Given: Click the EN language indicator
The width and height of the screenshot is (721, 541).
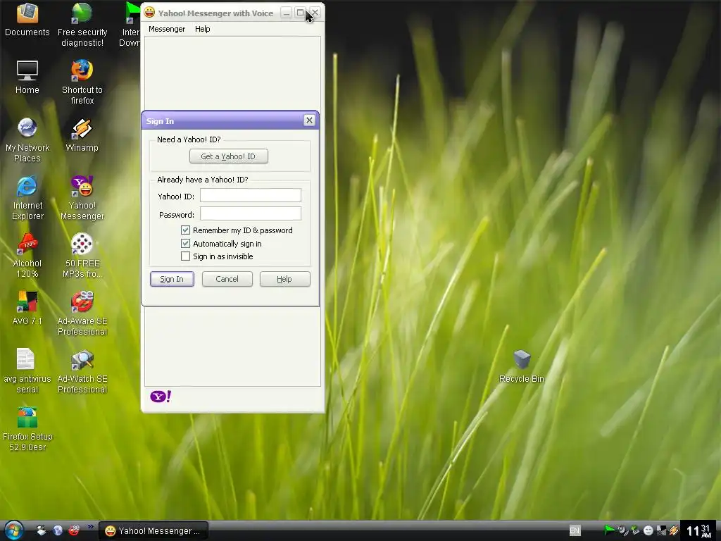Looking at the screenshot, I should pos(575,530).
